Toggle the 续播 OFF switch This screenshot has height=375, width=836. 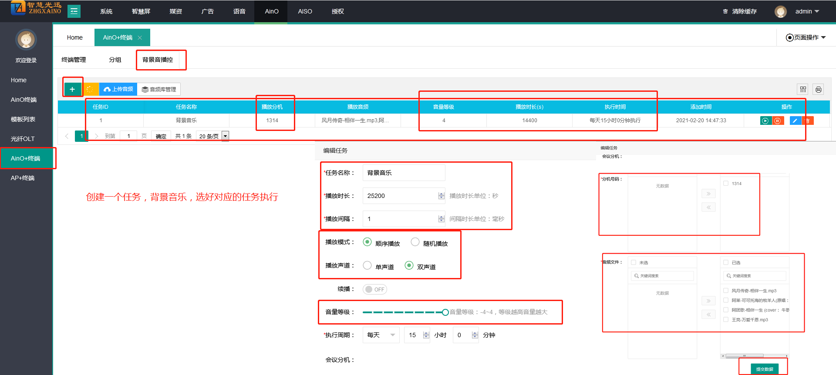pyautogui.click(x=375, y=289)
